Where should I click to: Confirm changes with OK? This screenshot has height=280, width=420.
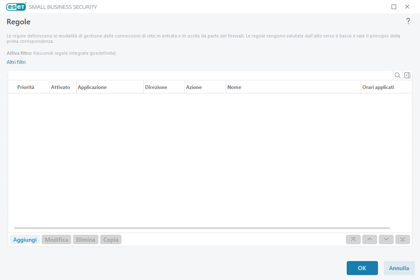362,268
